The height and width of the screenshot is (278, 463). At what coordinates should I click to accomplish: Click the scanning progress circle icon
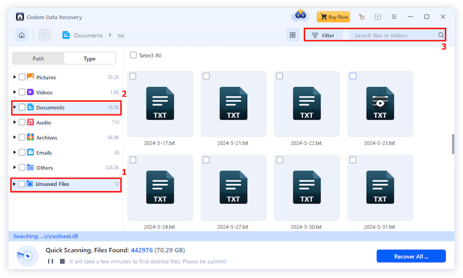click(x=27, y=256)
